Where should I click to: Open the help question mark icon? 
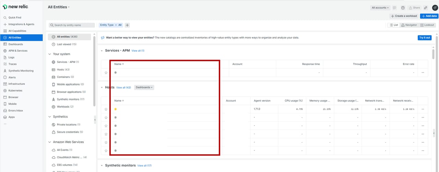point(403,8)
